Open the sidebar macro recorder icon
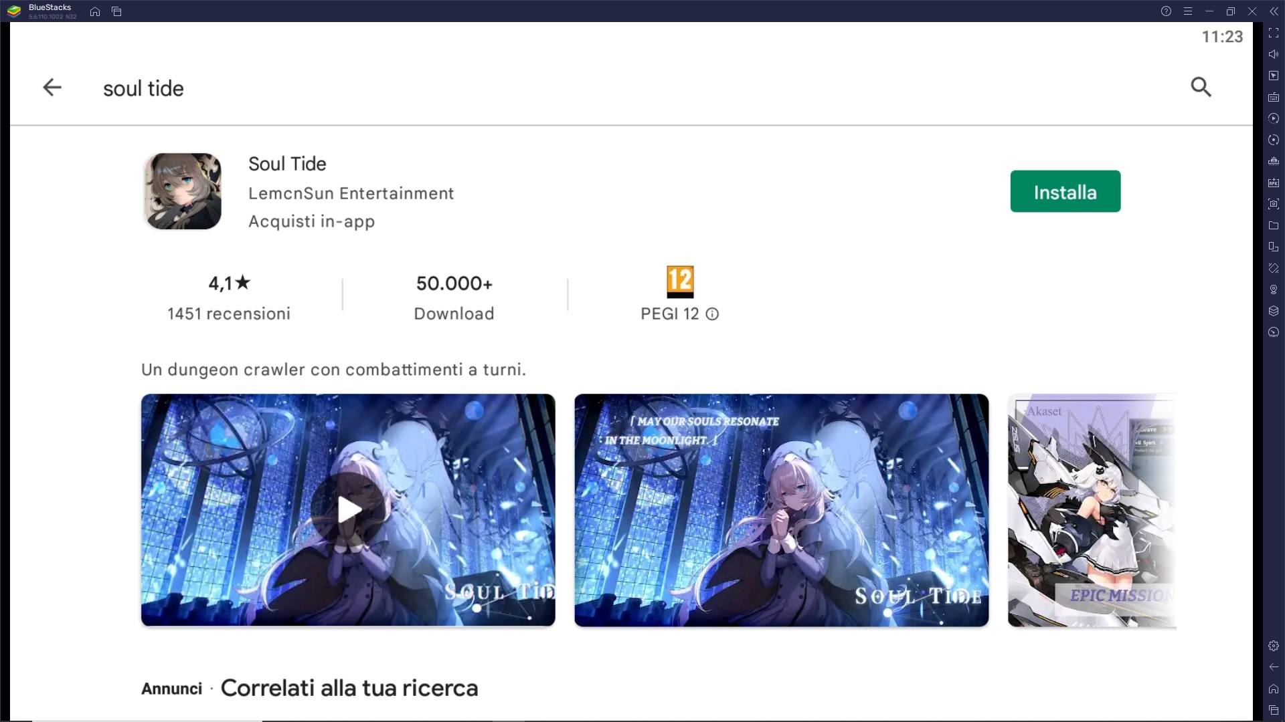The image size is (1285, 722). pos(1274,140)
